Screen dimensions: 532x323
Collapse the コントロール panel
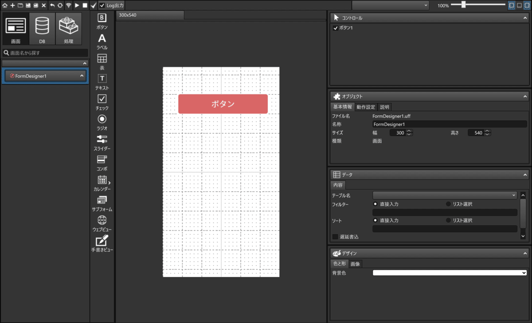click(525, 18)
